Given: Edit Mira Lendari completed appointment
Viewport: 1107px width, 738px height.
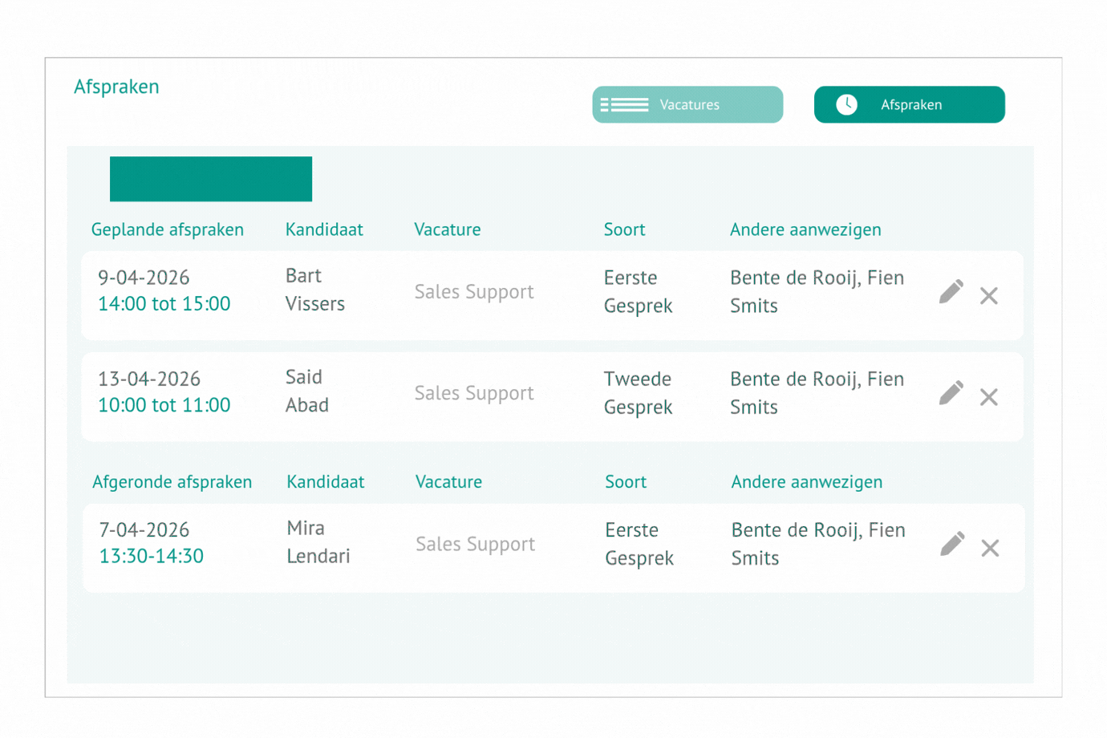Looking at the screenshot, I should pos(951,544).
